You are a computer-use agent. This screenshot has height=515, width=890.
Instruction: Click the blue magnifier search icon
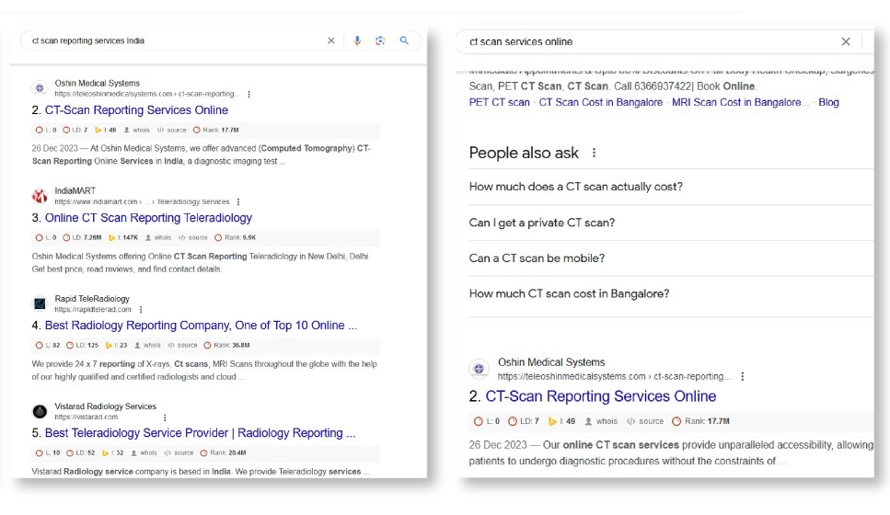(404, 40)
